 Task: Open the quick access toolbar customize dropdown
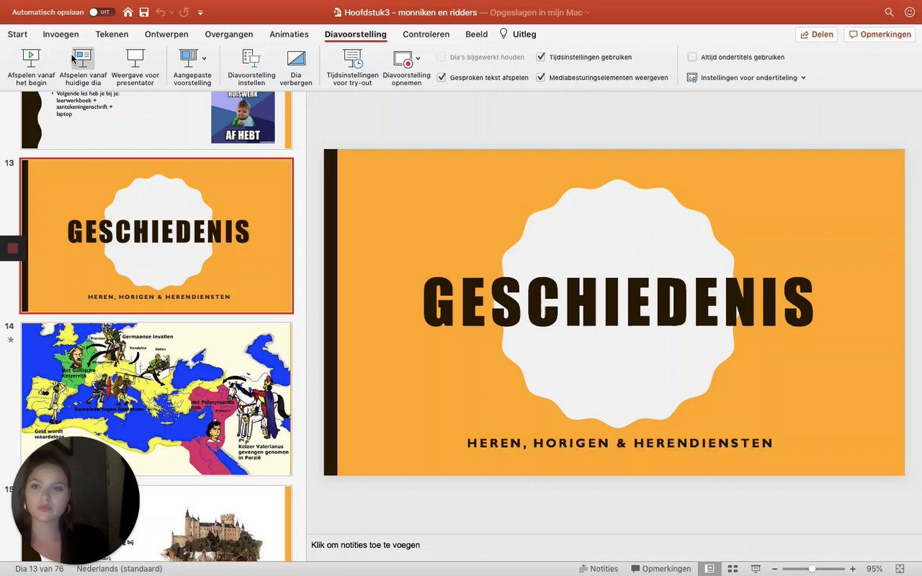coord(200,12)
